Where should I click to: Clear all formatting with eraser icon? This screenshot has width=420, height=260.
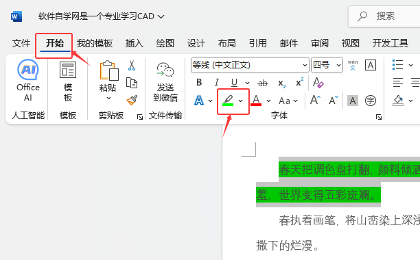318,83
